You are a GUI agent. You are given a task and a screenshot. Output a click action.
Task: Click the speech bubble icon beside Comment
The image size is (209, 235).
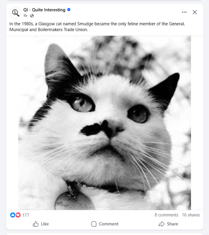click(x=94, y=224)
